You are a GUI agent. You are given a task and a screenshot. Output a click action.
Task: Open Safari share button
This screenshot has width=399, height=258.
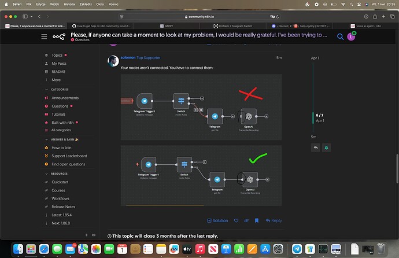pos(375,17)
